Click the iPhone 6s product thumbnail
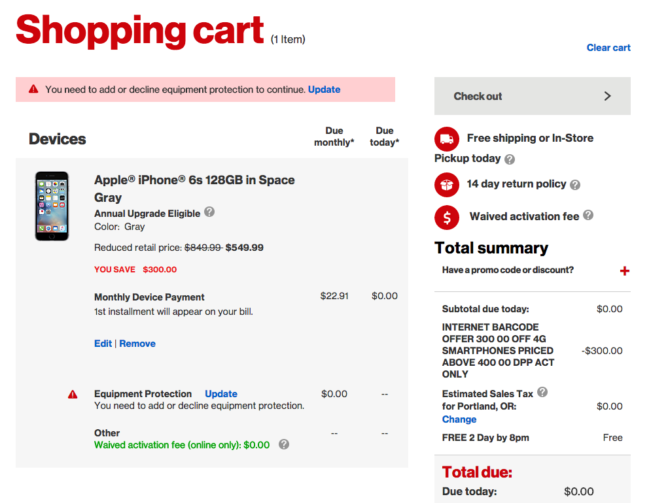The width and height of the screenshot is (651, 503). (52, 206)
